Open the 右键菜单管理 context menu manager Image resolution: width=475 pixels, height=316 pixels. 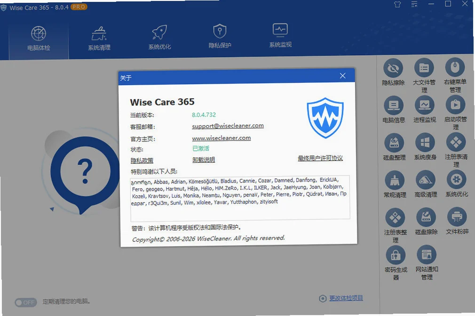click(455, 75)
